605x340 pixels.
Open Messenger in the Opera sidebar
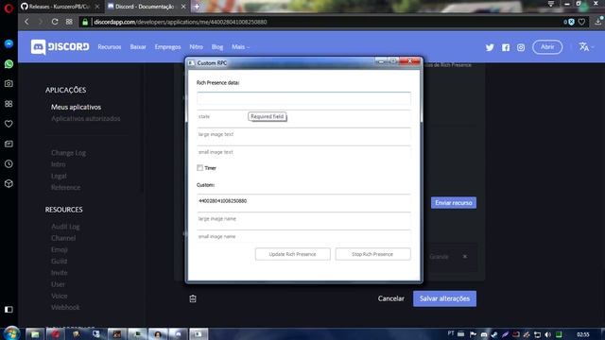click(9, 44)
